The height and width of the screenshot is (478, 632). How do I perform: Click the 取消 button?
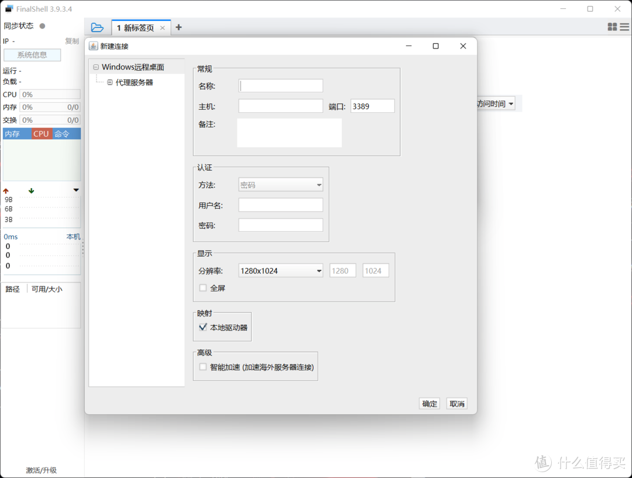coord(456,404)
